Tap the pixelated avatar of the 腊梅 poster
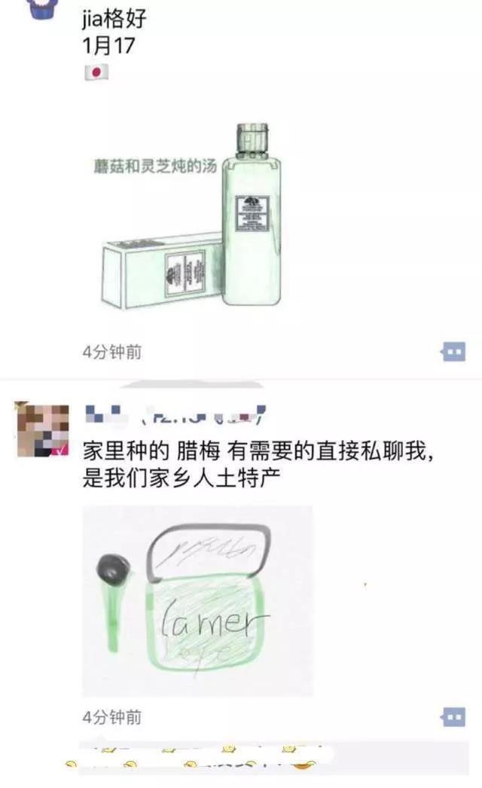Image resolution: width=482 pixels, height=788 pixels. pos(43,429)
